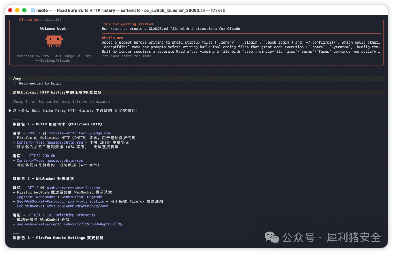Click the 'Claude Code v2.1.162' header label
393x253 pixels.
click(40, 20)
